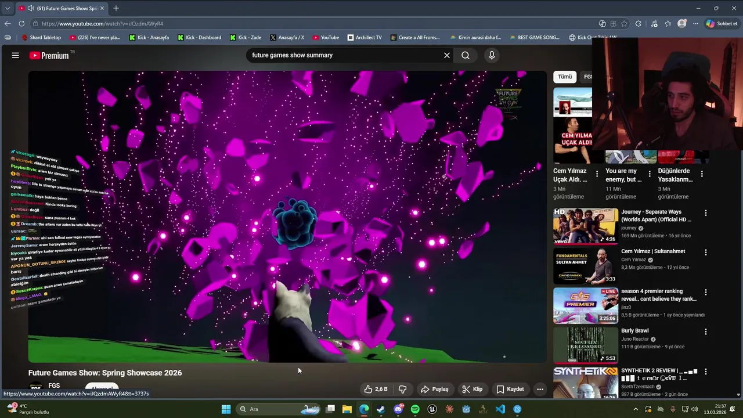Open the Burly Brawl video title
Image resolution: width=743 pixels, height=418 pixels.
[635, 331]
